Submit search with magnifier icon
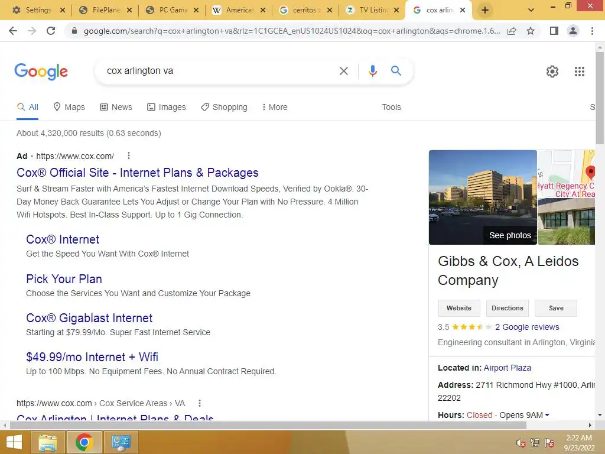Viewport: 605px width, 454px height. point(396,71)
